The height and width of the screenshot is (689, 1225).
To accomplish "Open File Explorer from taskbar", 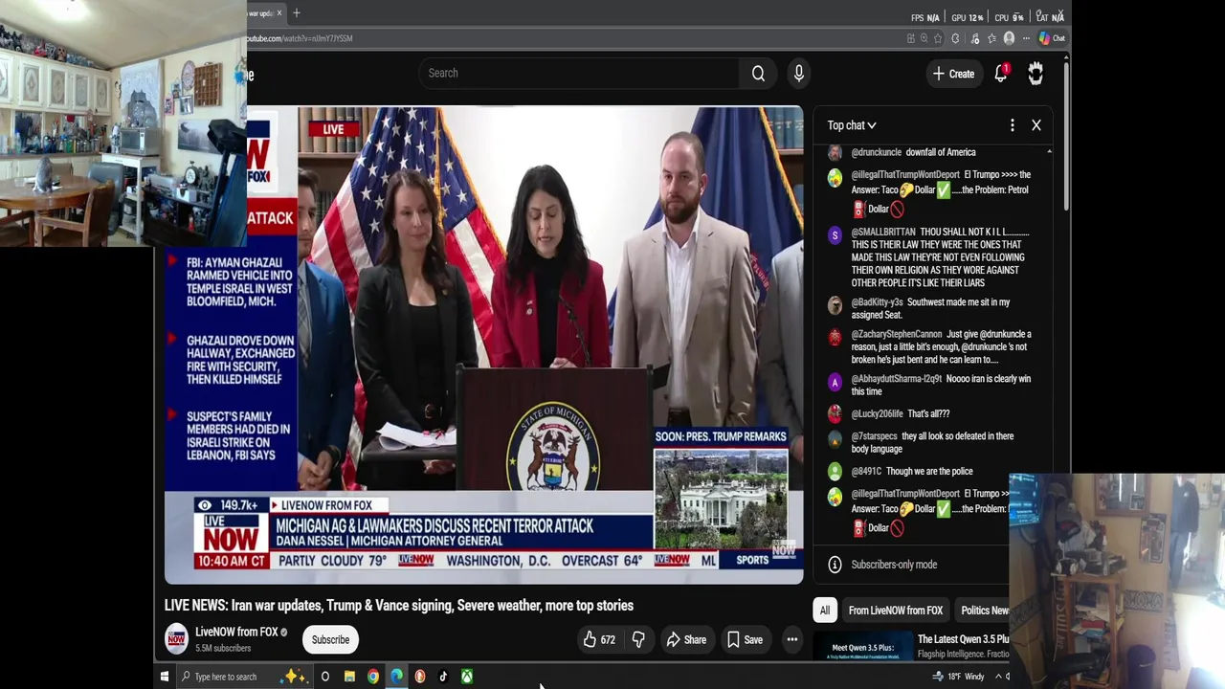I will 349,677.
